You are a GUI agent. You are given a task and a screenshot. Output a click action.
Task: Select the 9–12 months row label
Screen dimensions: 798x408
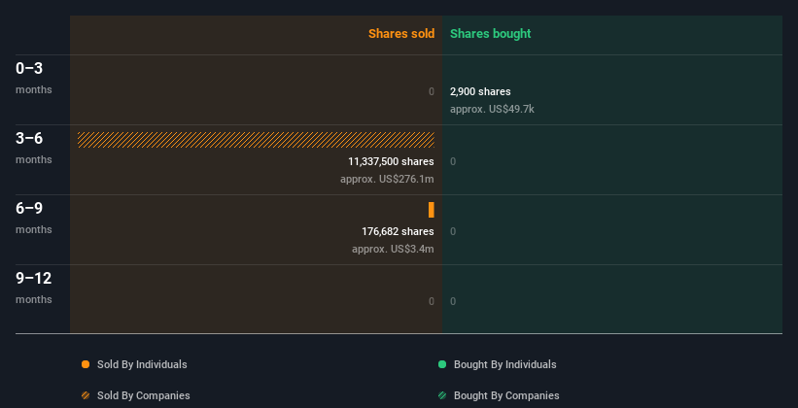coord(34,288)
